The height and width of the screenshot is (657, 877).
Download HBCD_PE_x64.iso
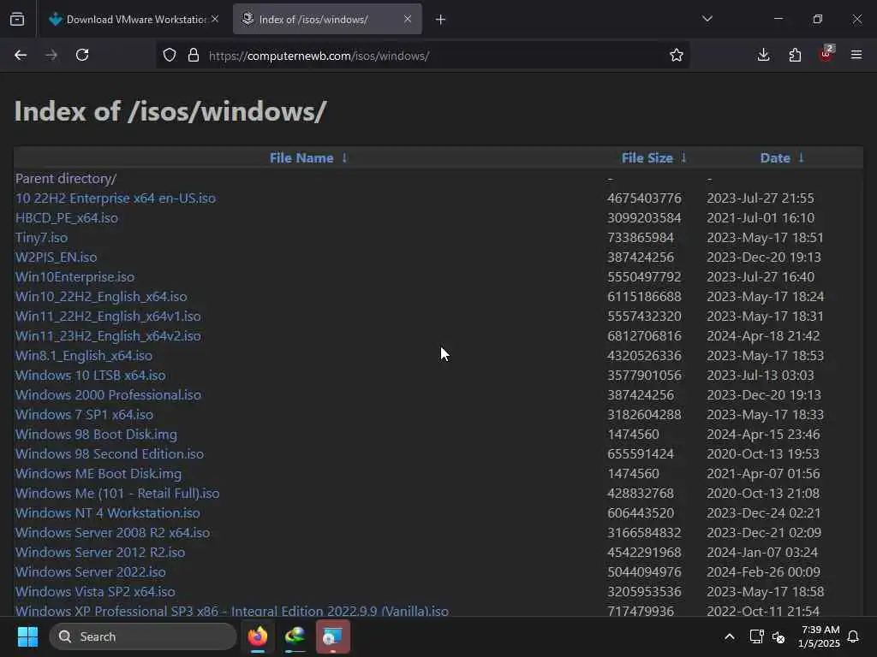pyautogui.click(x=67, y=218)
